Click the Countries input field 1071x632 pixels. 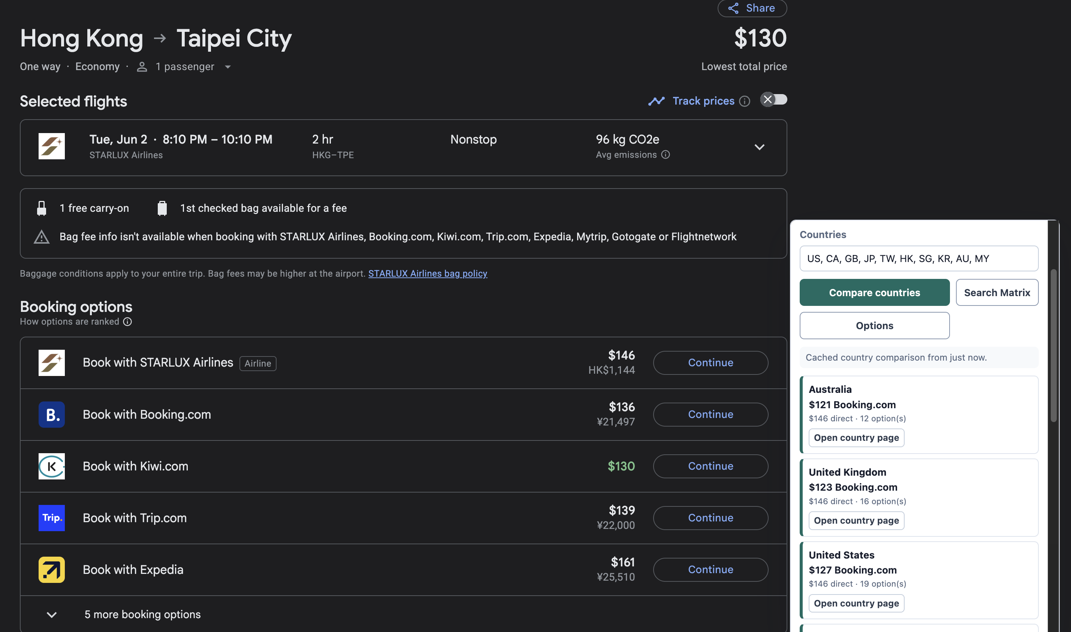(x=918, y=259)
